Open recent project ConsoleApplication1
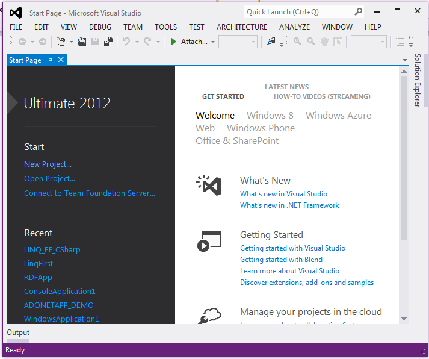Viewport: 429px width, 359px height. coord(60,291)
